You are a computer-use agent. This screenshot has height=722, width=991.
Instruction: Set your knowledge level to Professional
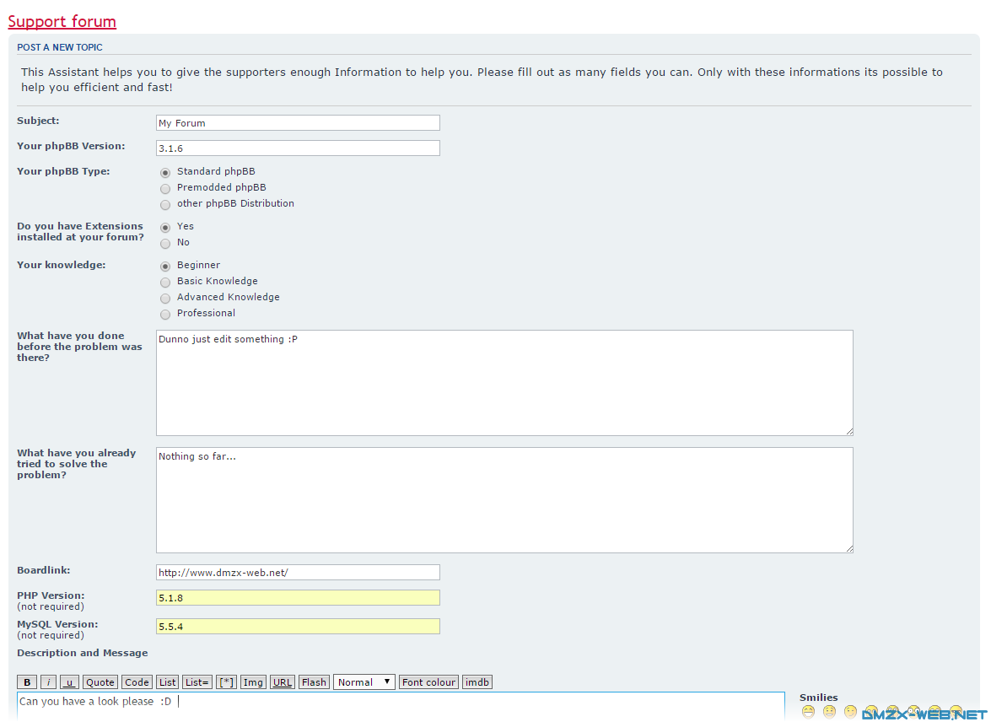[x=164, y=314]
